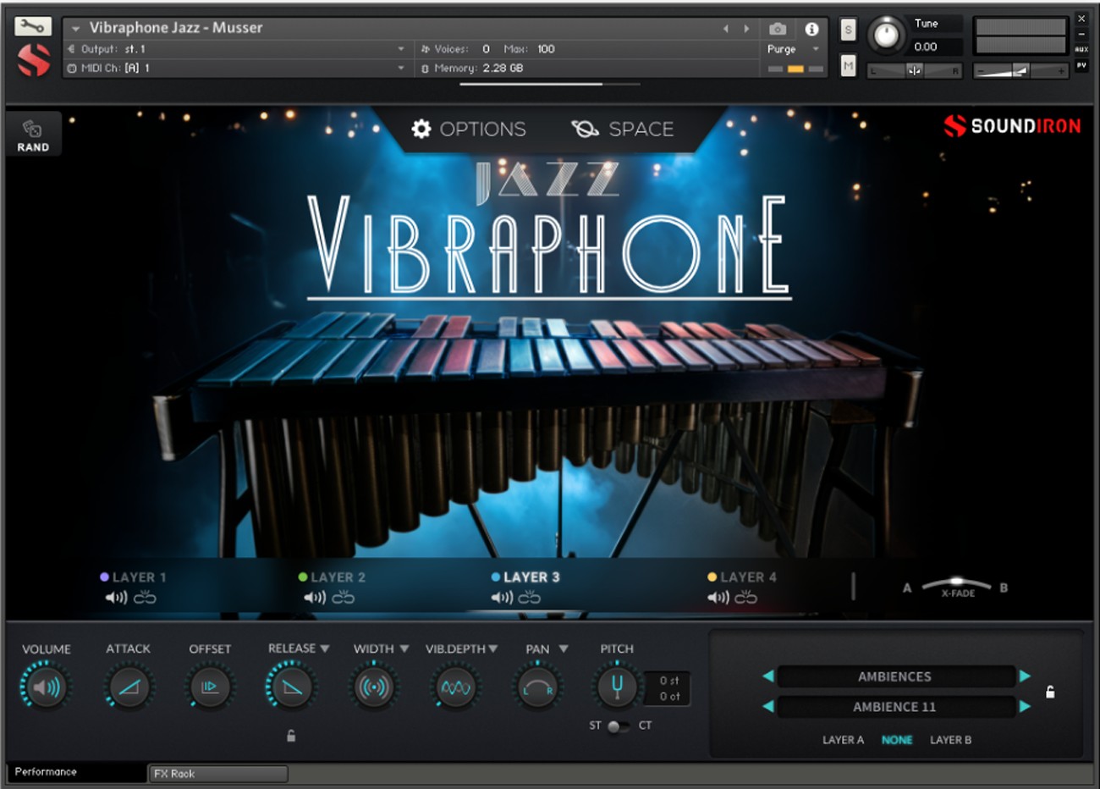Screen dimensions: 1100x789
Task: Open the SPACE panel icon
Action: pos(585,129)
